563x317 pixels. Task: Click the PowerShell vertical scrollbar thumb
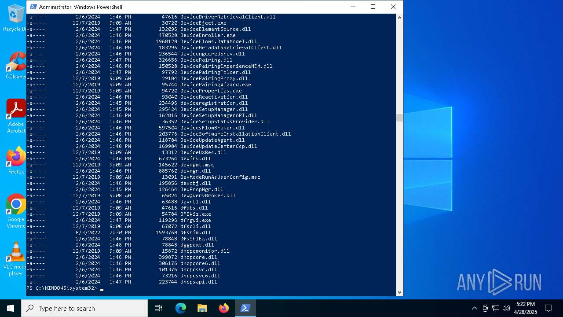(399, 118)
